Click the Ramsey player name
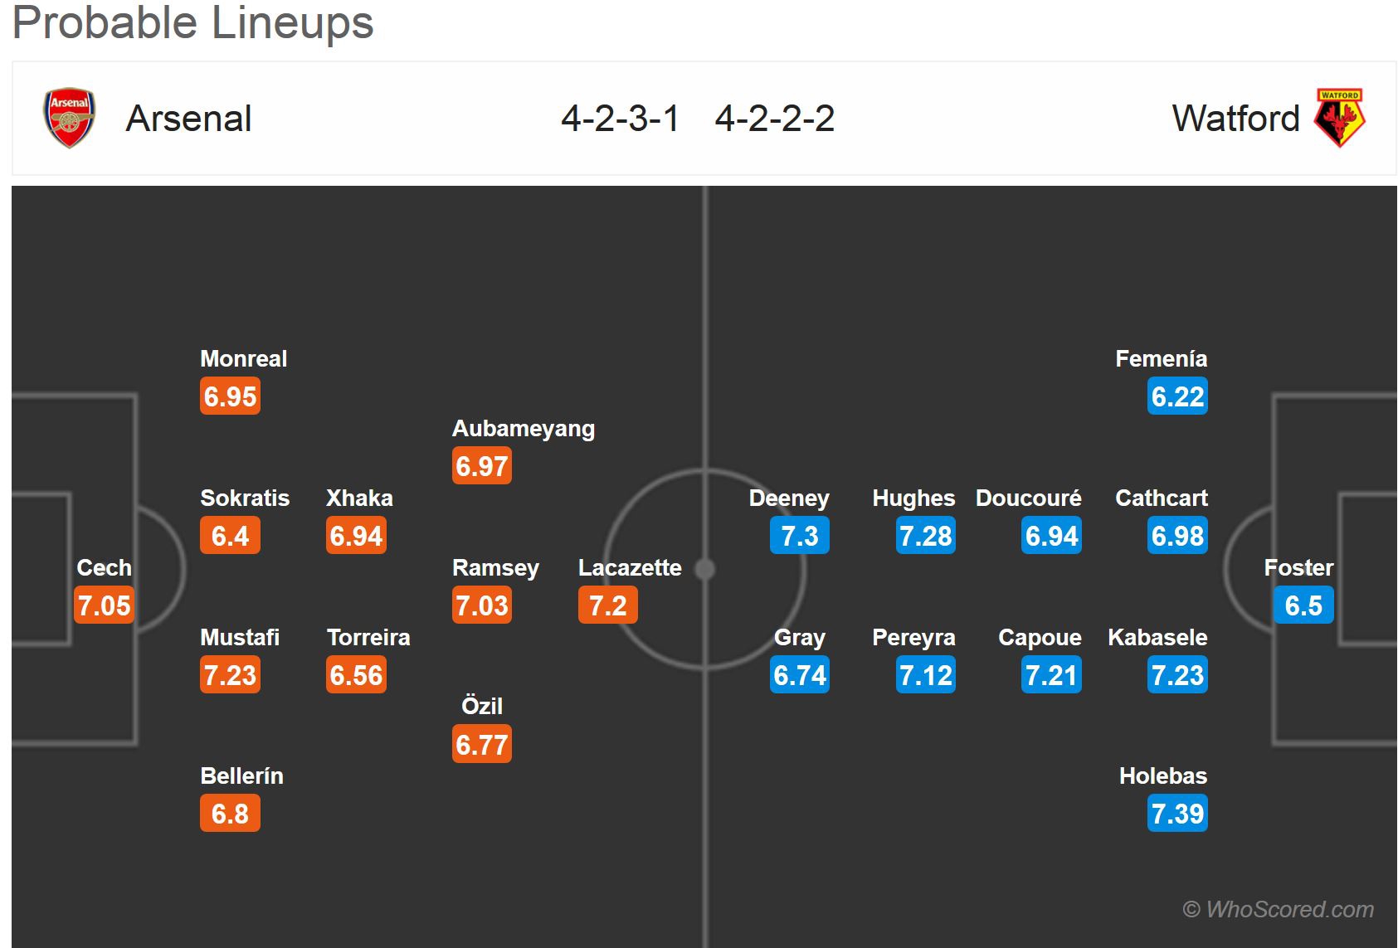 [x=495, y=567]
